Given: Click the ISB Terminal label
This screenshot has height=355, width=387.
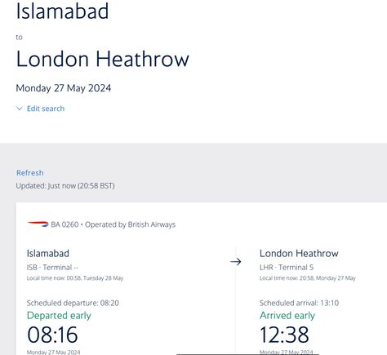Looking at the screenshot, I should click(52, 268).
